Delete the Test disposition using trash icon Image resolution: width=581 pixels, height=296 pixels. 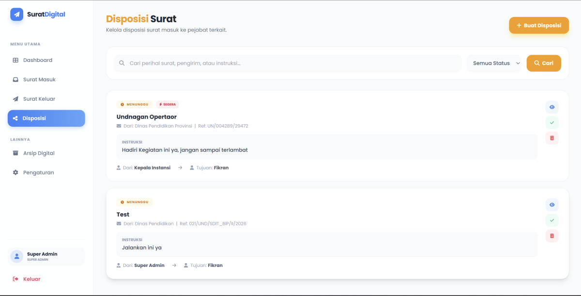(x=552, y=236)
